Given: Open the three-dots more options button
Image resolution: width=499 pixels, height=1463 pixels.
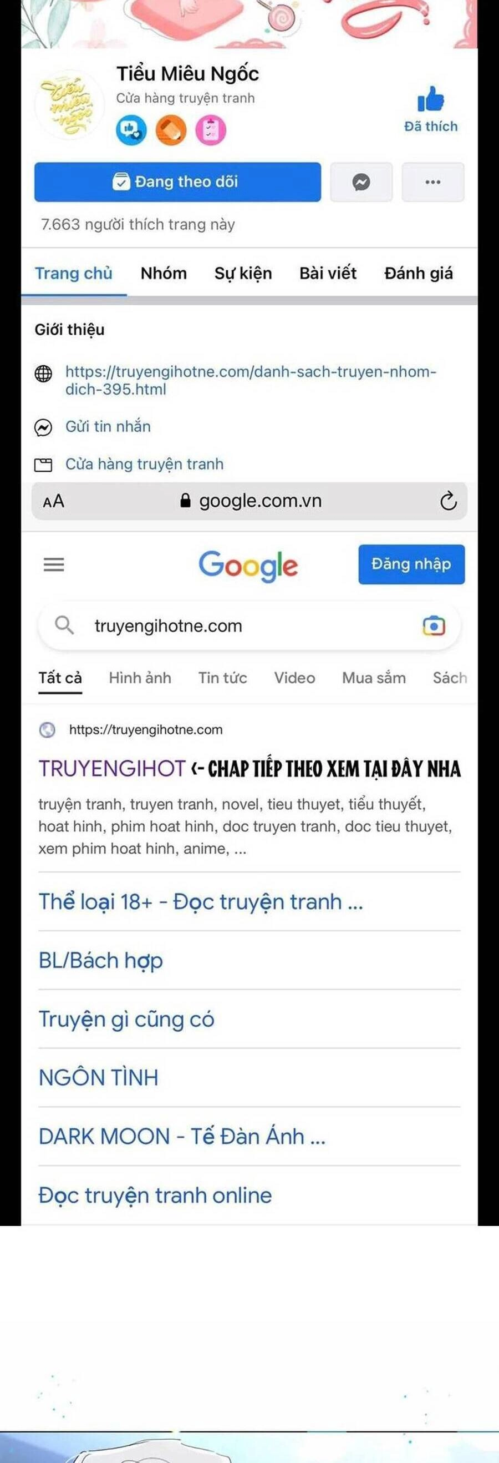Looking at the screenshot, I should pos(432,182).
